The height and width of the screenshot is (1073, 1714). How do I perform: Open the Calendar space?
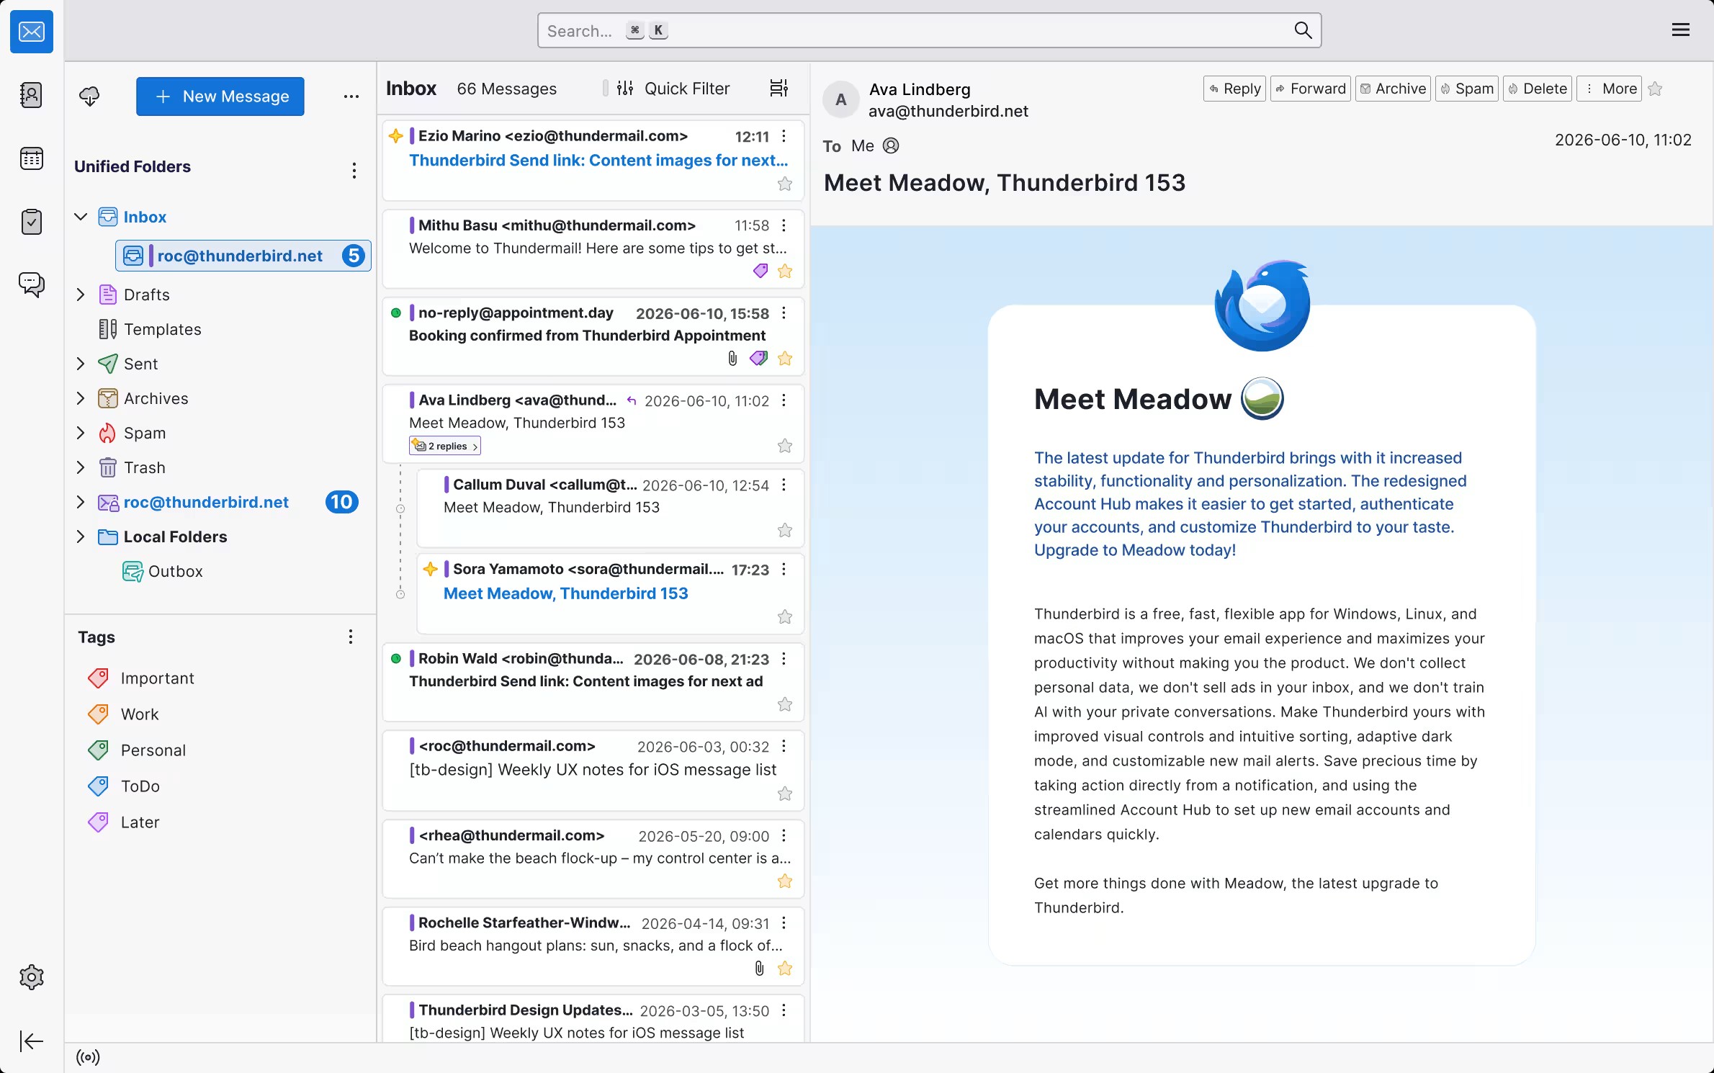(x=32, y=158)
